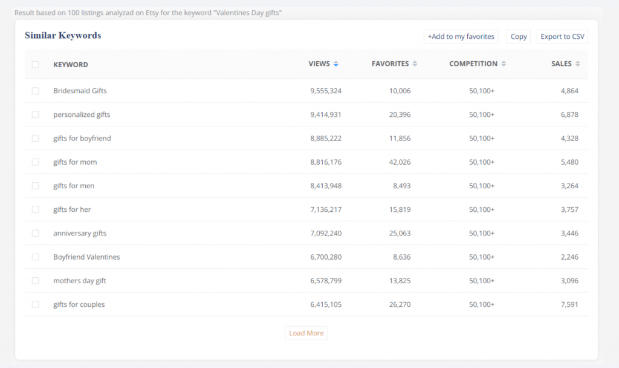Image resolution: width=619 pixels, height=368 pixels.
Task: Open the gifts for boyfriend keyword
Action: point(82,139)
